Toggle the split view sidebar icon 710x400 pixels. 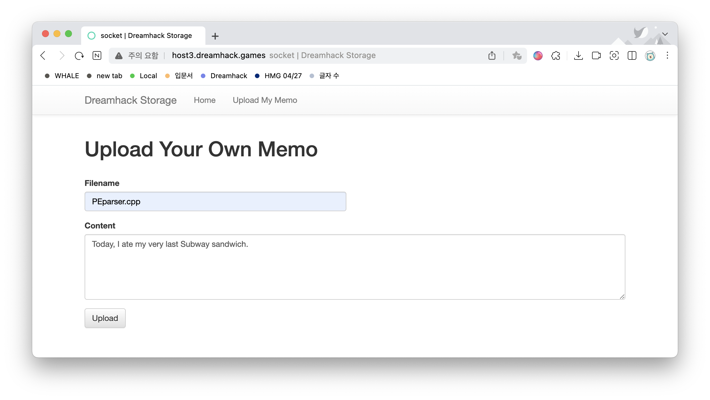pyautogui.click(x=632, y=55)
